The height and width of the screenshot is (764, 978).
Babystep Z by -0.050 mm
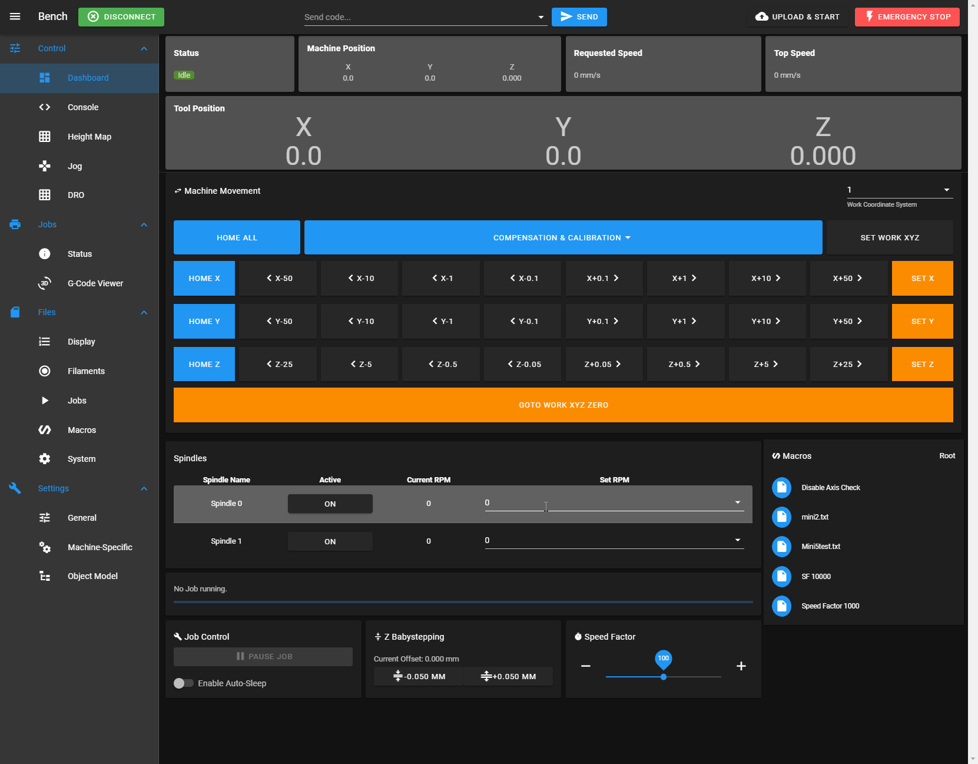click(x=419, y=676)
